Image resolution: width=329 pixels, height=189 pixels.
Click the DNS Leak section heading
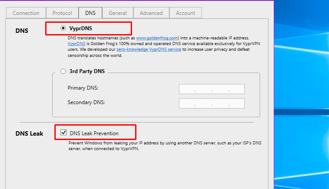[29, 133]
